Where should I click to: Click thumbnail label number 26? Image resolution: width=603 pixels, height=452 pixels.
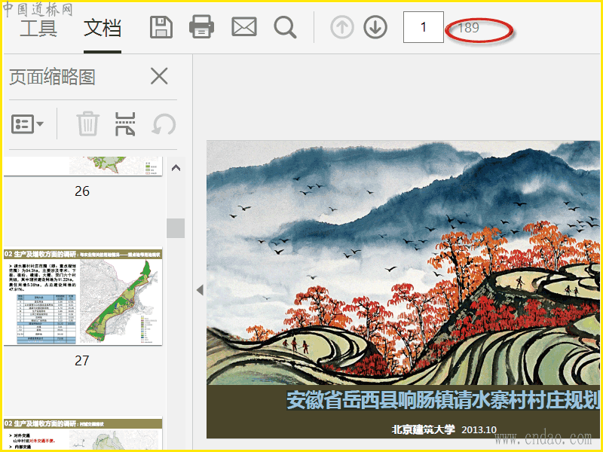pyautogui.click(x=82, y=191)
